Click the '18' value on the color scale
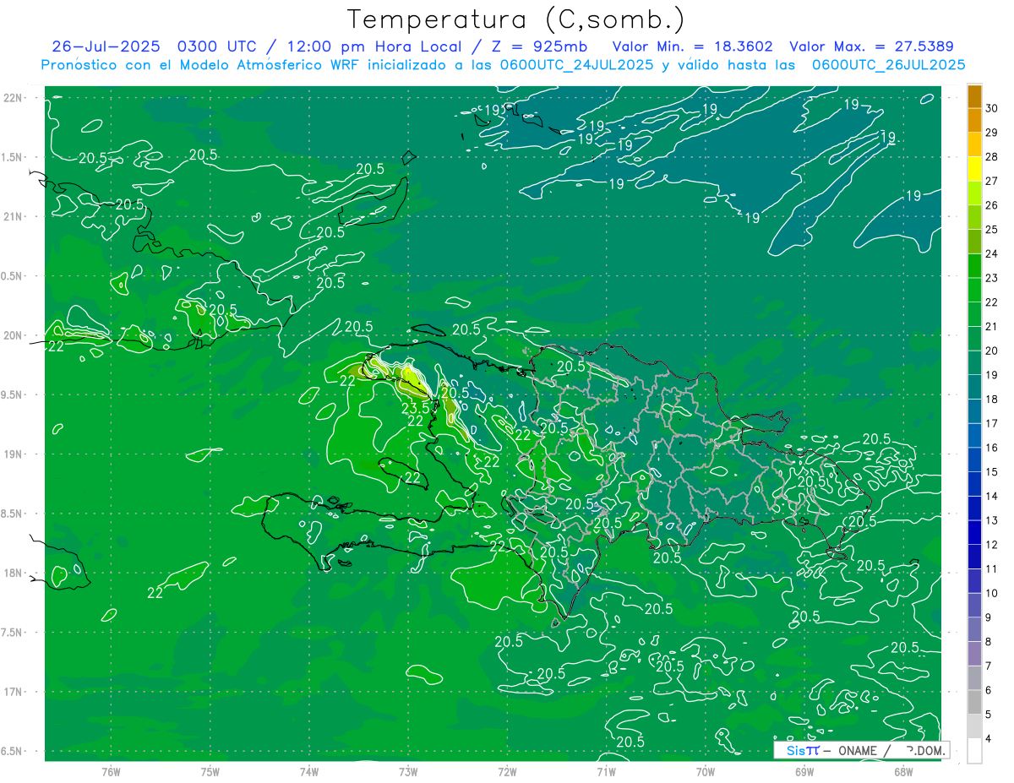Viewport: 1014px width, 783px height. pos(992,399)
